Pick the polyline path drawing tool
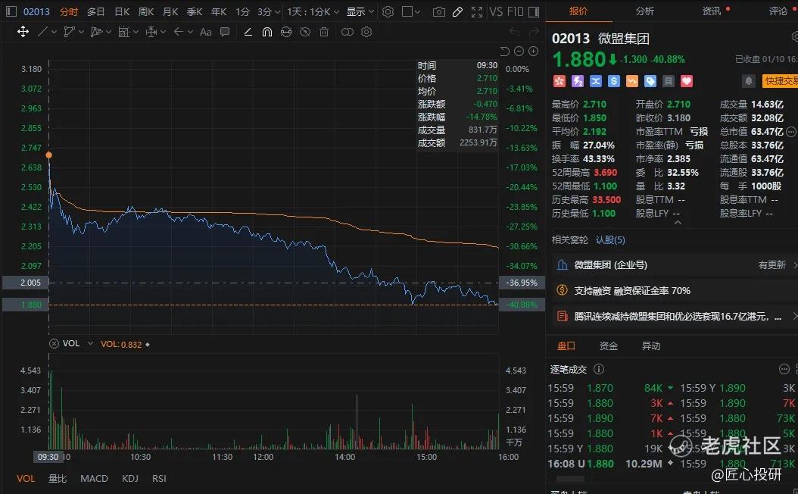 [x=69, y=32]
